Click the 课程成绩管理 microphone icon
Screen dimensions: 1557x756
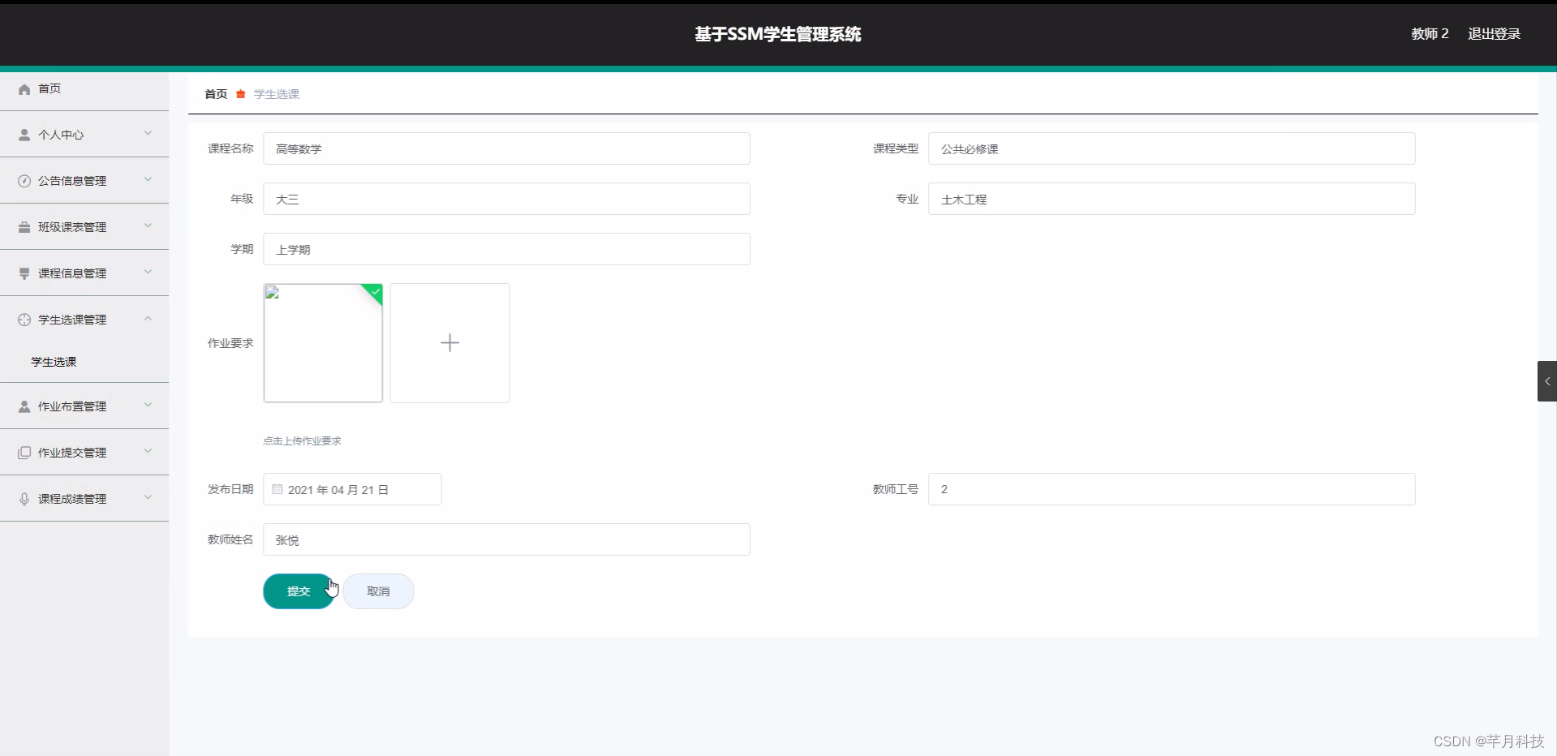(x=23, y=498)
